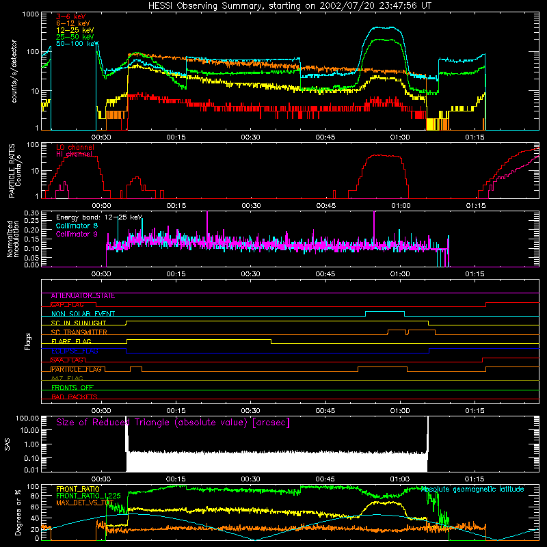Click the 50-100 keV peak in counts plot
Screen dimensions: 547x547
click(x=384, y=27)
